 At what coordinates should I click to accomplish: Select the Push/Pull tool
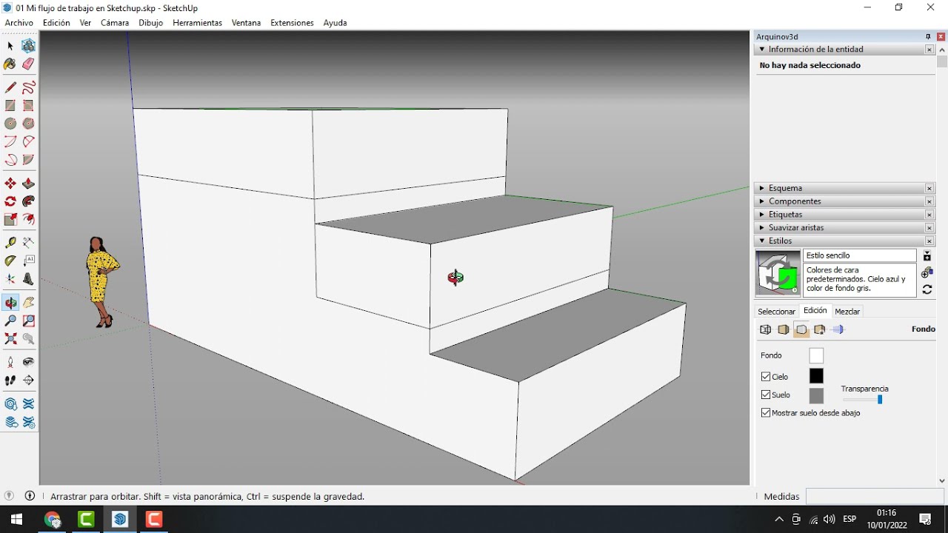click(28, 184)
